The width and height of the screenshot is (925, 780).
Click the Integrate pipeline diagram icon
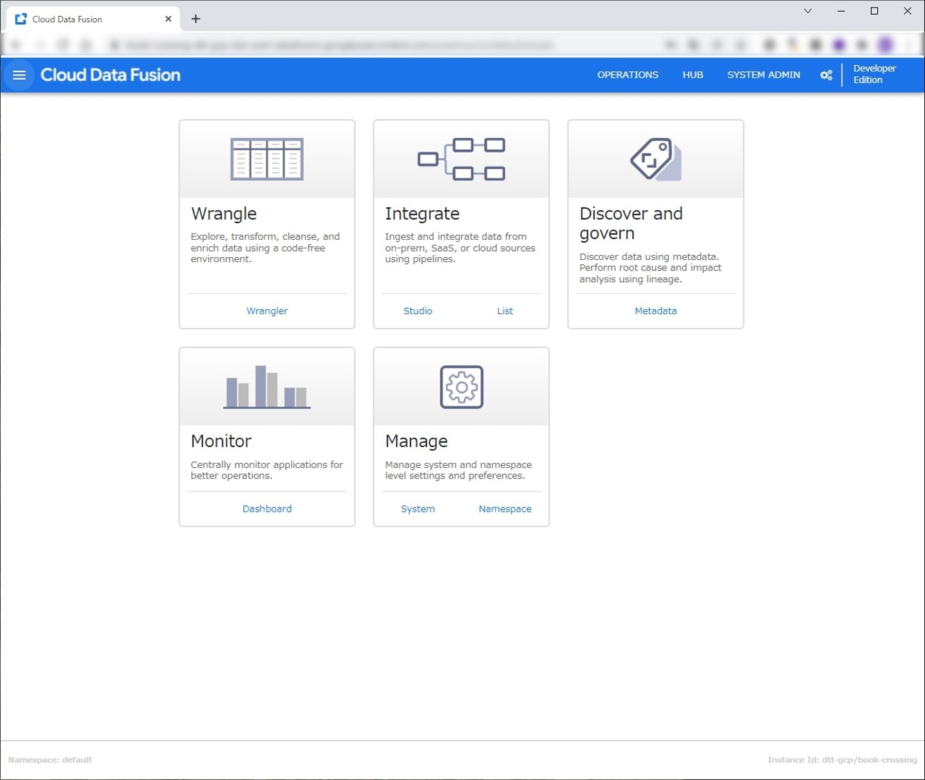pos(461,159)
